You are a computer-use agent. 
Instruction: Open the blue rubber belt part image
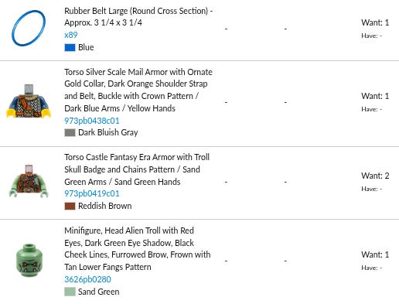pos(29,28)
